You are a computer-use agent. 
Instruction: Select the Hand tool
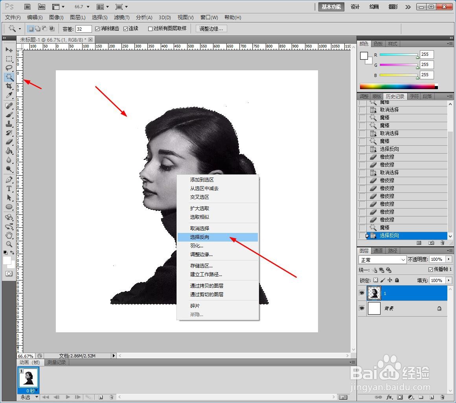point(9,235)
